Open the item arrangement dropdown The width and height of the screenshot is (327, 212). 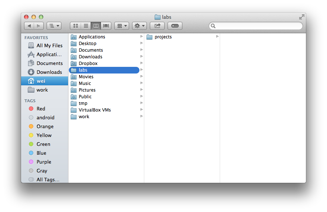[122, 26]
